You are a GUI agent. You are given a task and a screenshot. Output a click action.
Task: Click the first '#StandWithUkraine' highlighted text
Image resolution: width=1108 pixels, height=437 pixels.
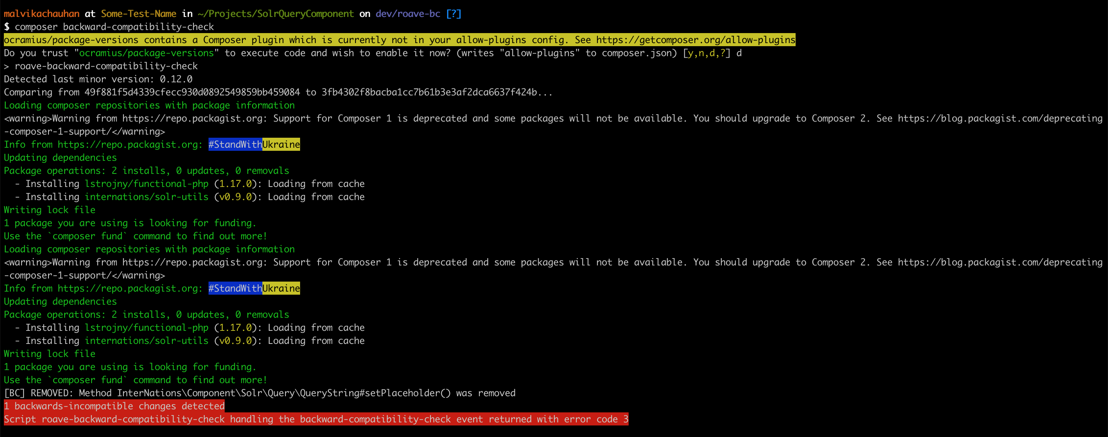[x=254, y=145]
